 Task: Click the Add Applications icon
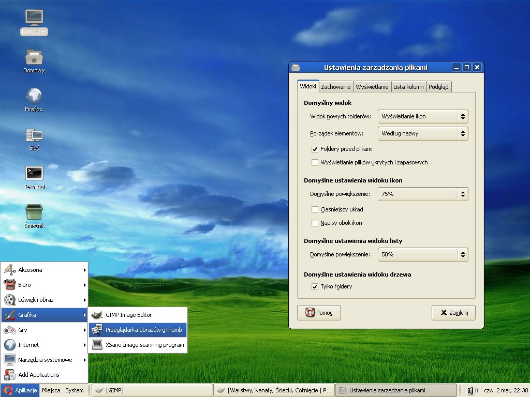[10, 375]
